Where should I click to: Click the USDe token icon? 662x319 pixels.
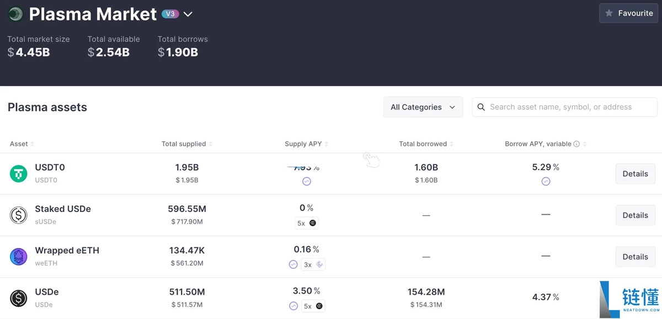click(19, 299)
